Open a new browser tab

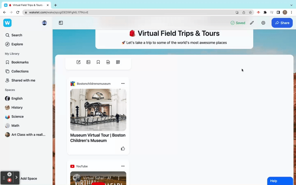(55, 5)
